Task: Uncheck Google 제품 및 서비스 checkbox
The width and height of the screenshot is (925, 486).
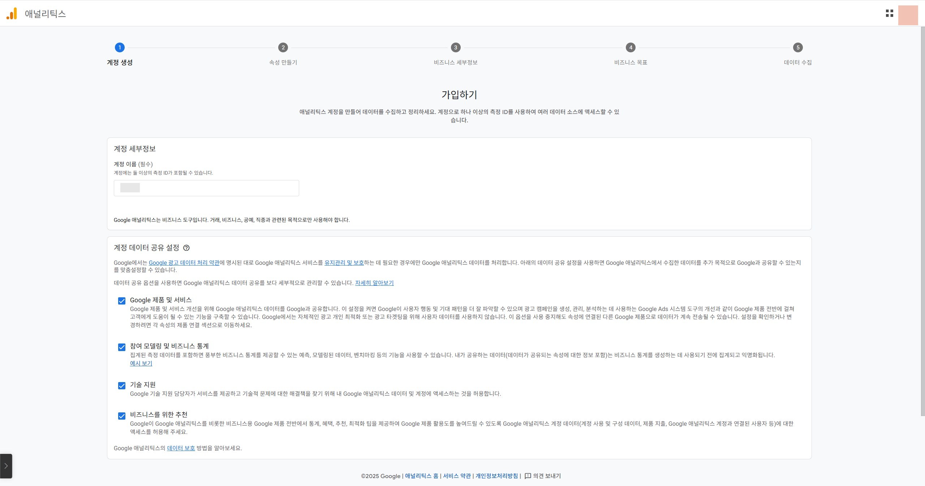Action: tap(122, 301)
